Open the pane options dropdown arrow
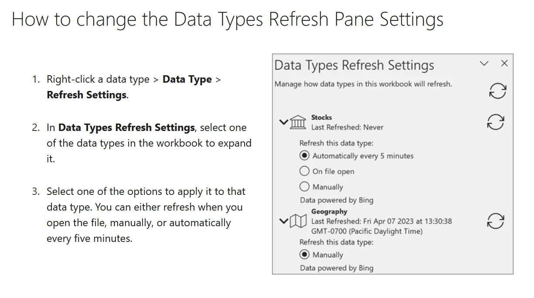 click(484, 64)
